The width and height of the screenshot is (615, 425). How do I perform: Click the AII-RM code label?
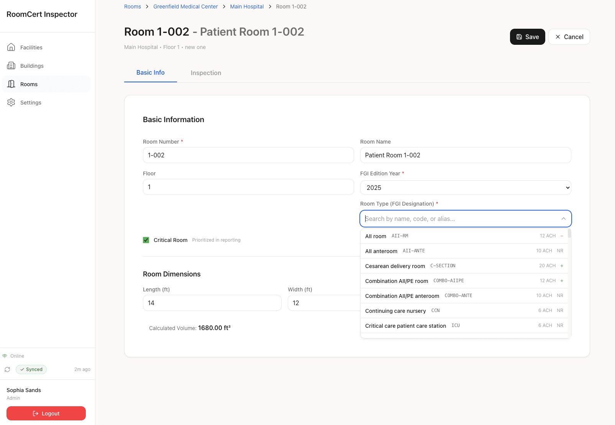tap(400, 236)
